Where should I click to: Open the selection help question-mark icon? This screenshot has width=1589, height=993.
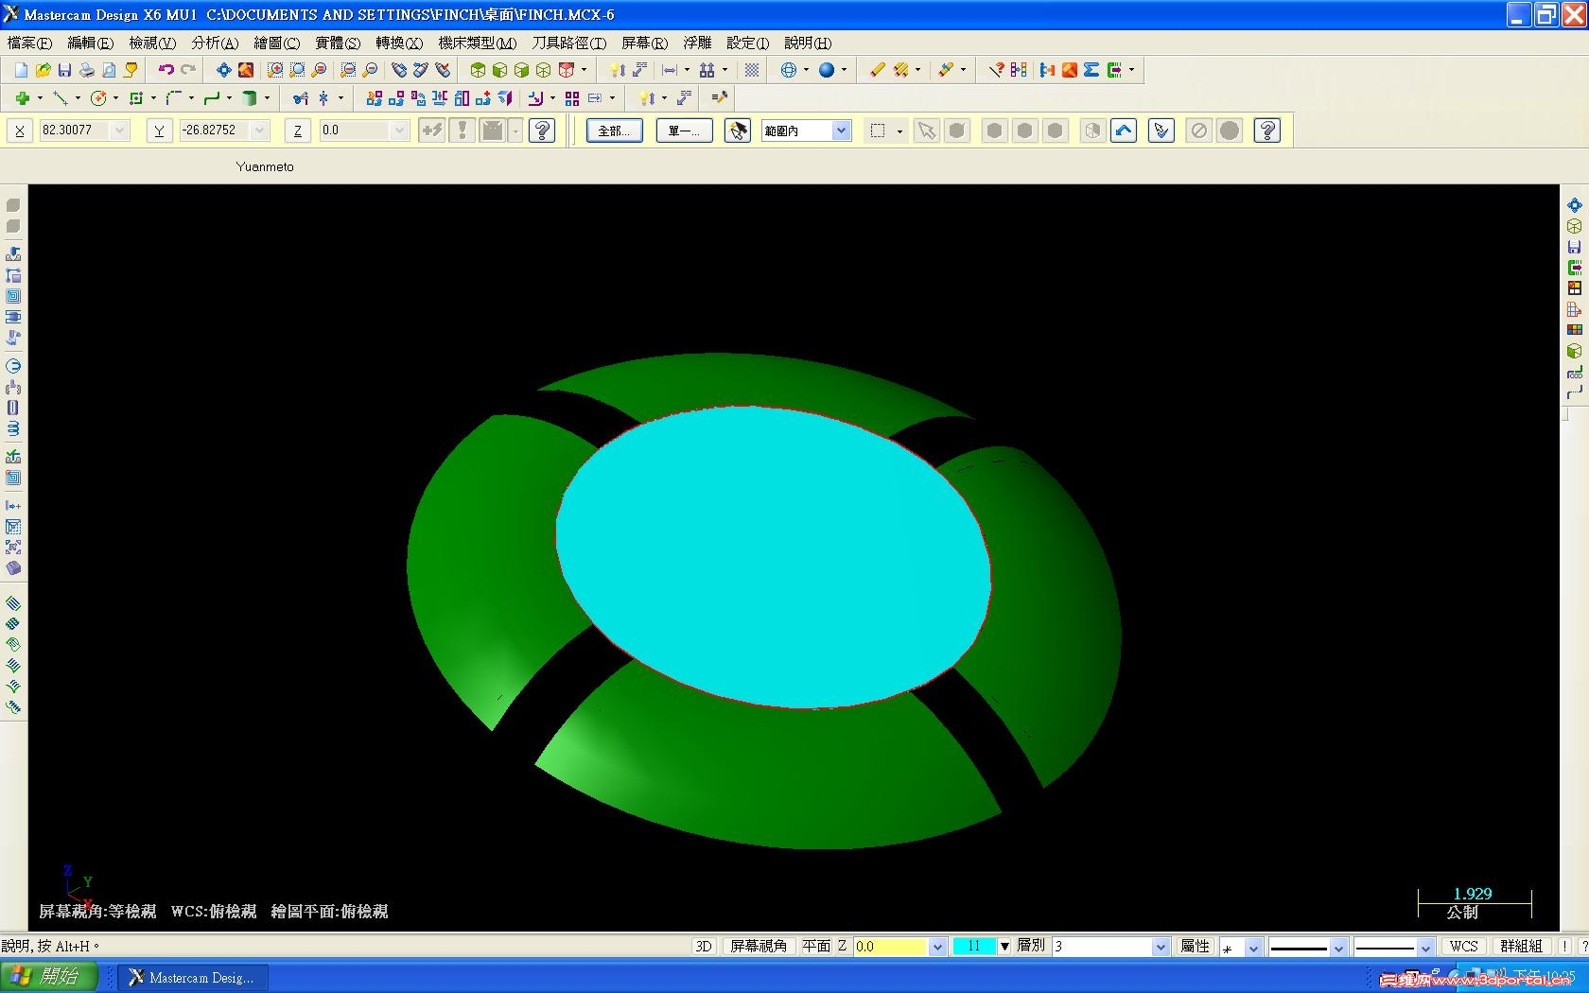(x=1267, y=131)
